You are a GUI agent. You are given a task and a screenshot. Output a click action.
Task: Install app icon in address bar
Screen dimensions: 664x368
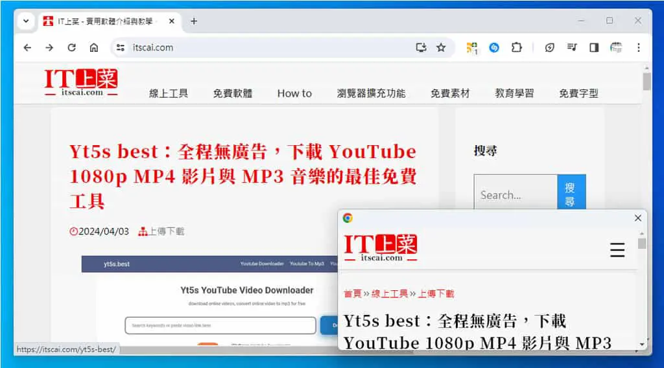pyautogui.click(x=421, y=47)
